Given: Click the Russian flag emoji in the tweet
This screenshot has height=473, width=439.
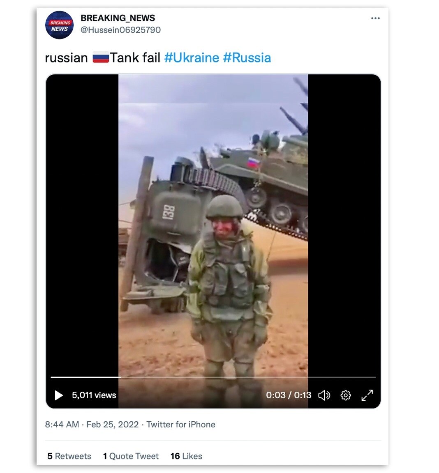Looking at the screenshot, I should (x=101, y=57).
